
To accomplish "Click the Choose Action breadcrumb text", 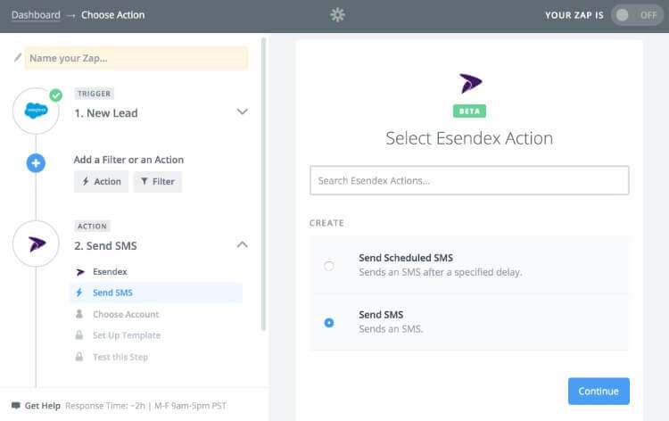I will point(113,15).
